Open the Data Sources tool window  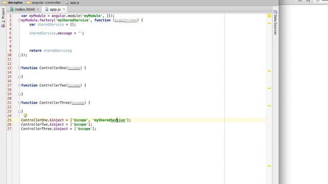click(x=275, y=22)
